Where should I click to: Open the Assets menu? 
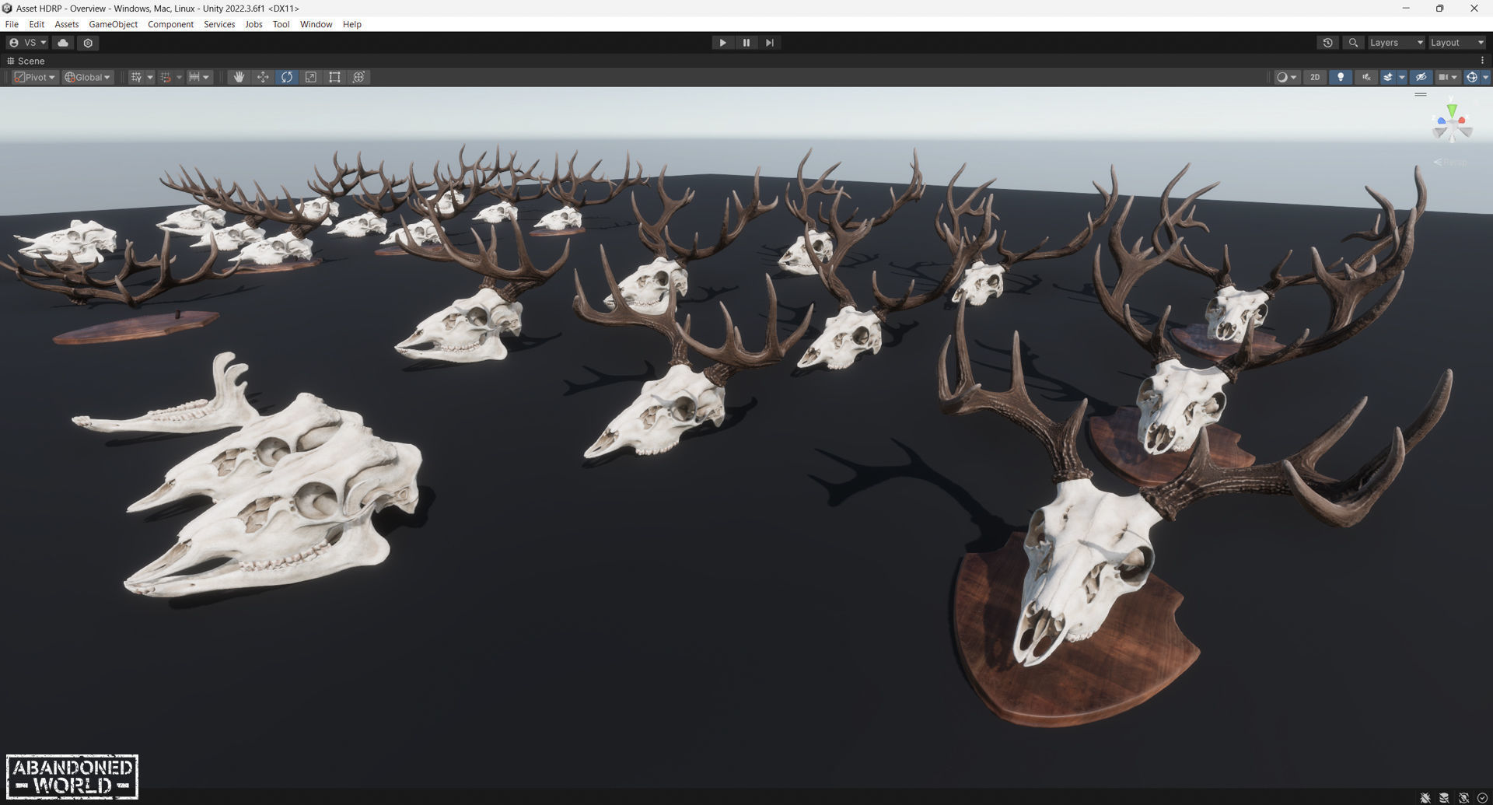[67, 24]
